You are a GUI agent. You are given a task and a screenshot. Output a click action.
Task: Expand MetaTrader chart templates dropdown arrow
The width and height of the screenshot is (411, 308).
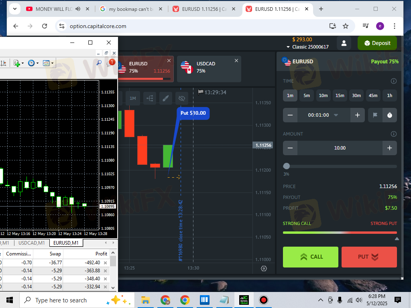[53, 63]
